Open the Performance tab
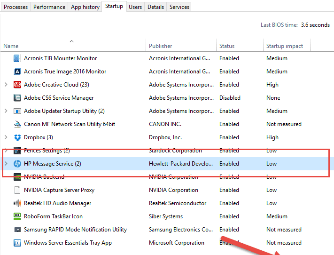 click(49, 7)
